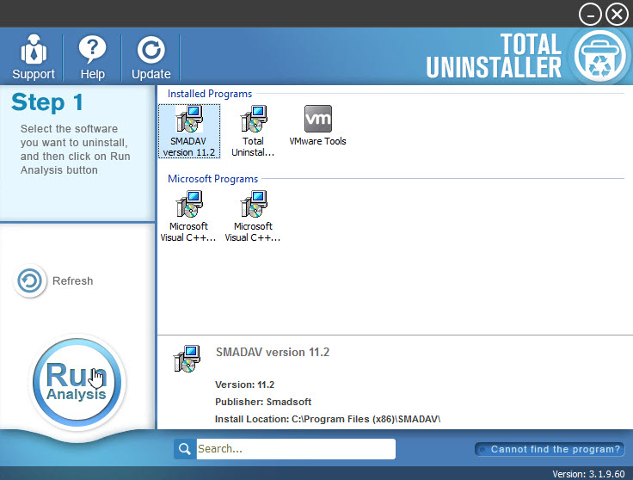
Task: Click the 'SMADAV version 11.2' details heading
Action: pyautogui.click(x=273, y=352)
